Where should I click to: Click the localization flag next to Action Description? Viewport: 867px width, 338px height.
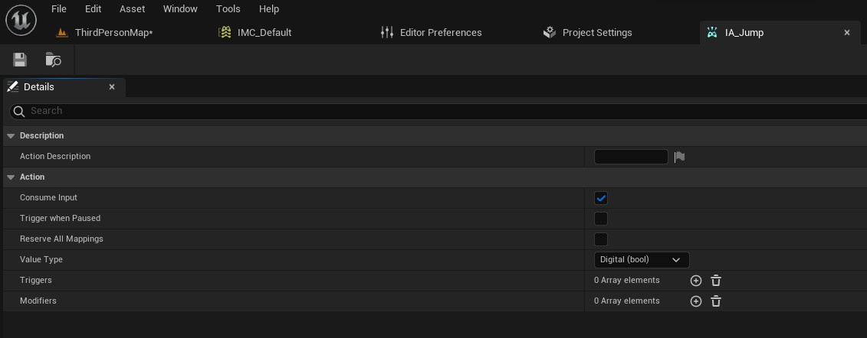(679, 157)
